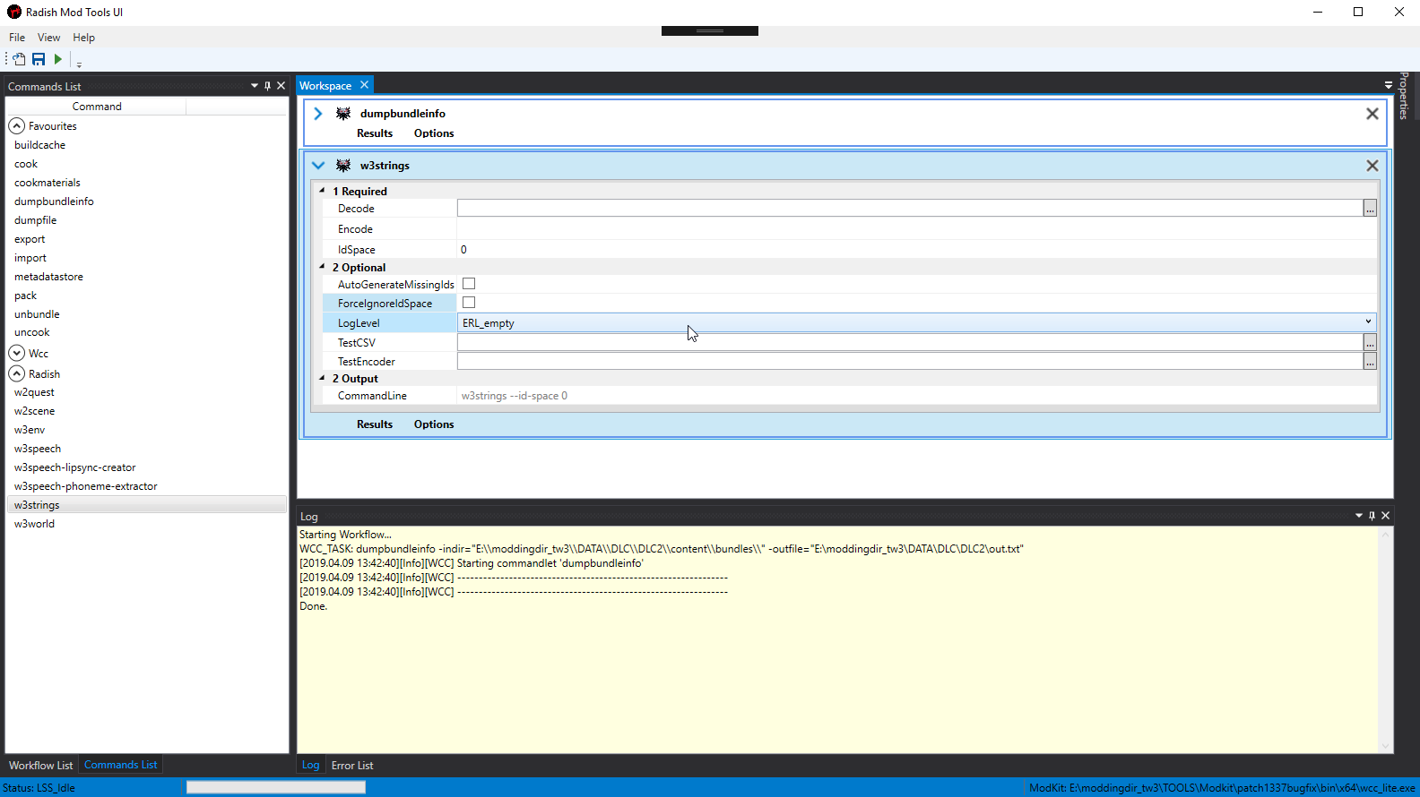The image size is (1420, 797).
Task: Open Options under w3strings
Action: 434,424
